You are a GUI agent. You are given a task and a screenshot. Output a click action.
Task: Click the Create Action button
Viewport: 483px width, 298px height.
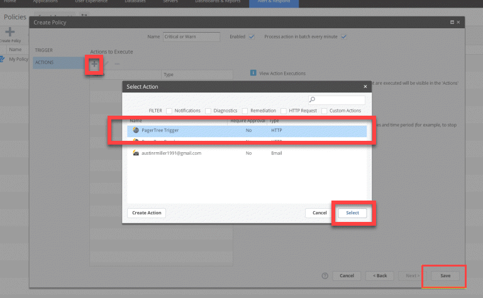(x=147, y=212)
